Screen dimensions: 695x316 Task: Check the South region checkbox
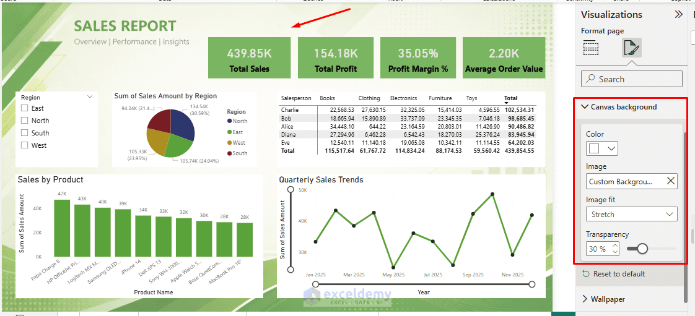click(24, 133)
